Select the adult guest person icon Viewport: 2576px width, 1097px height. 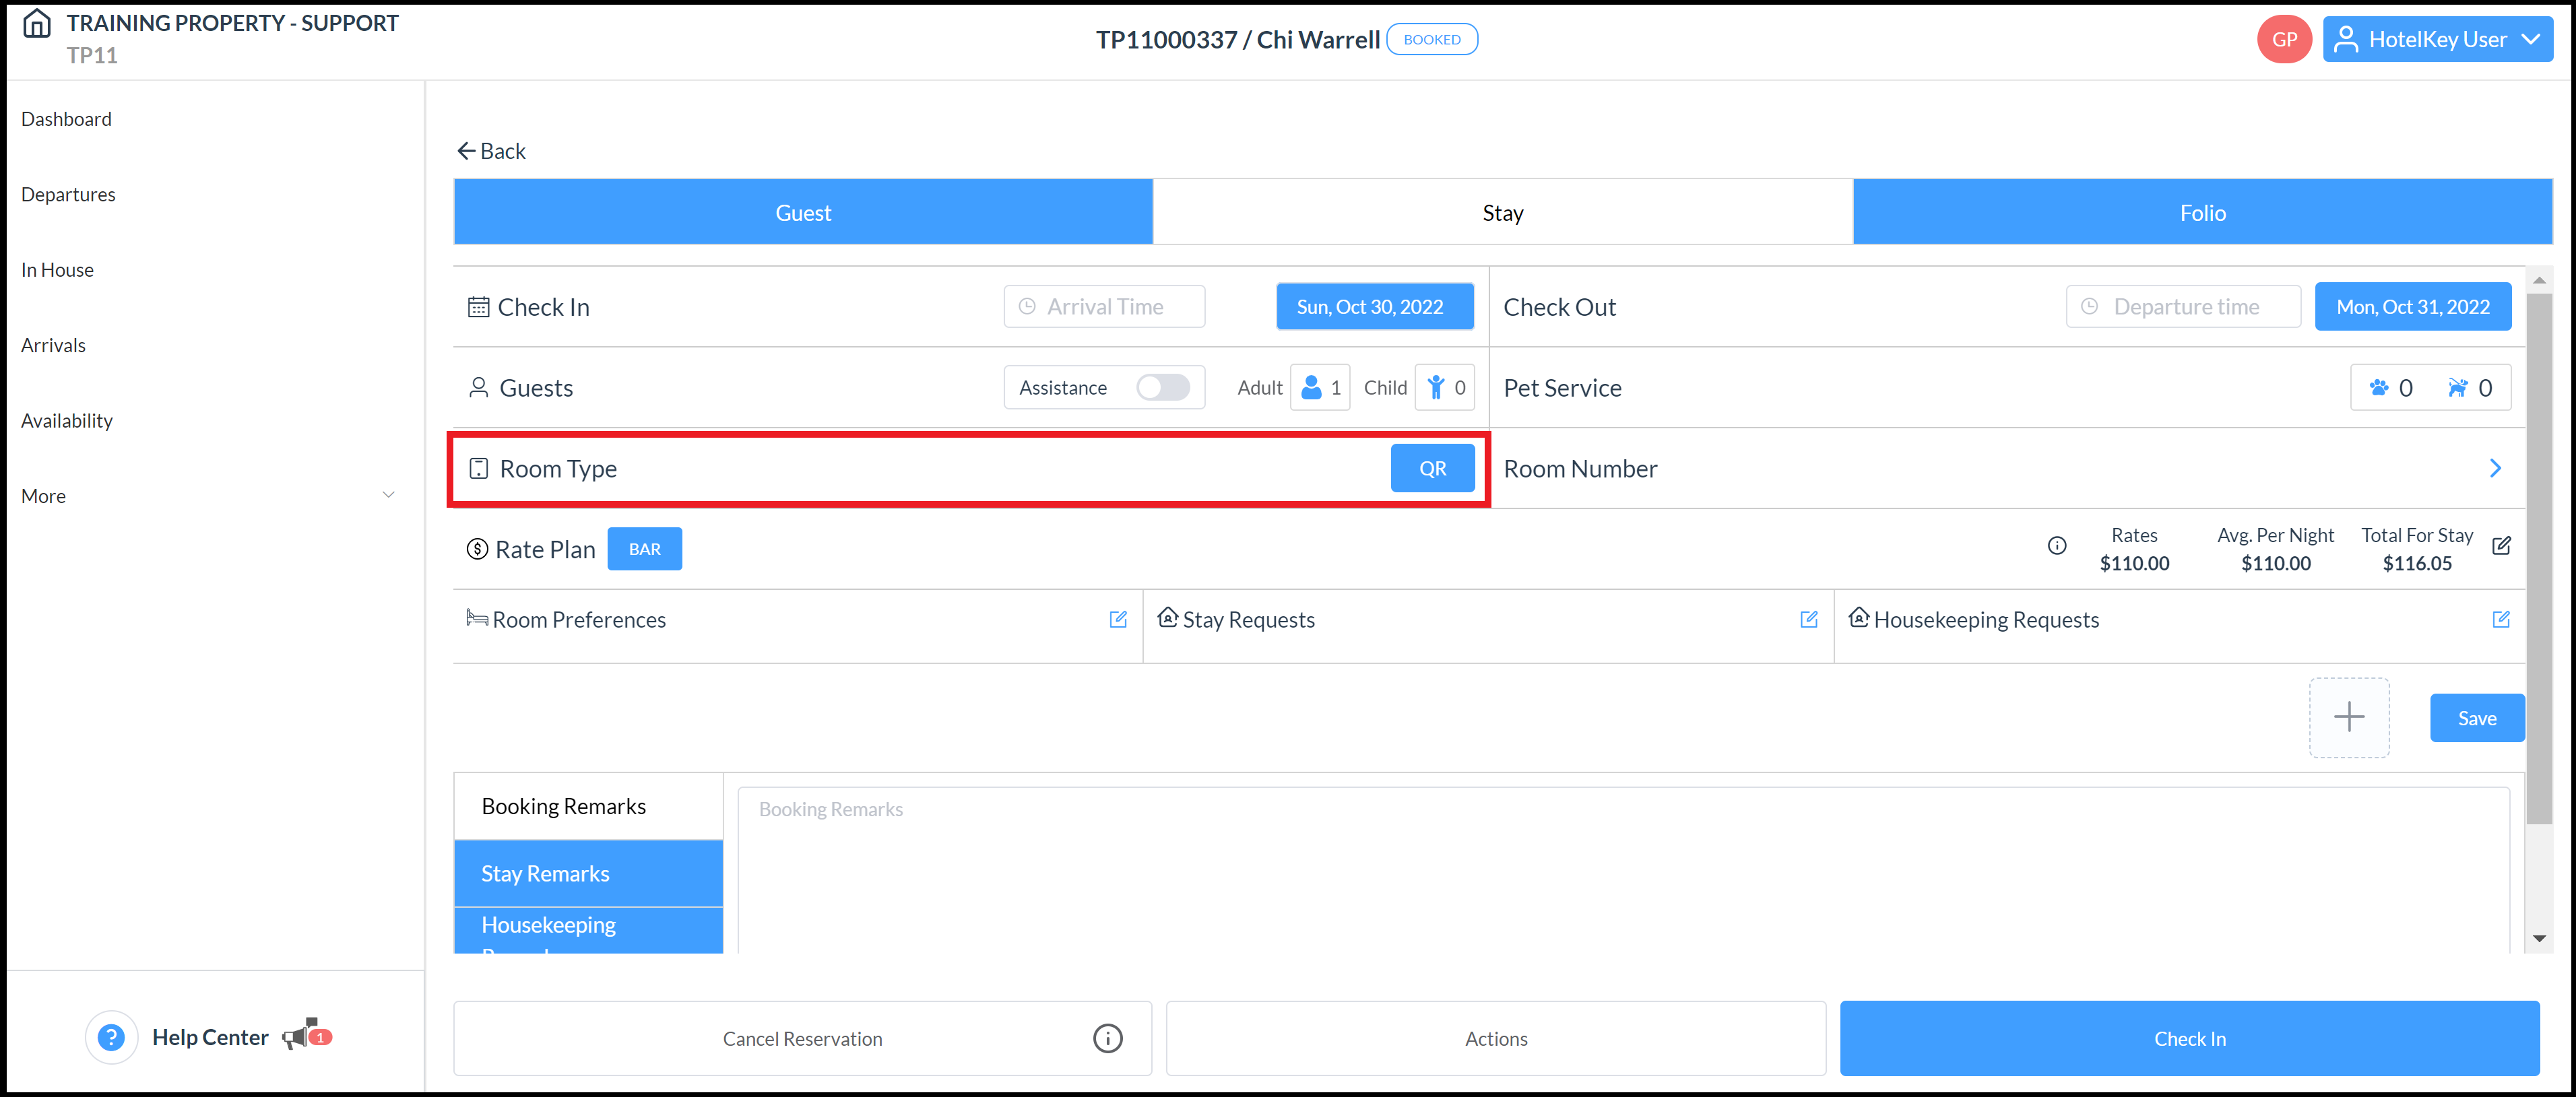[1311, 387]
